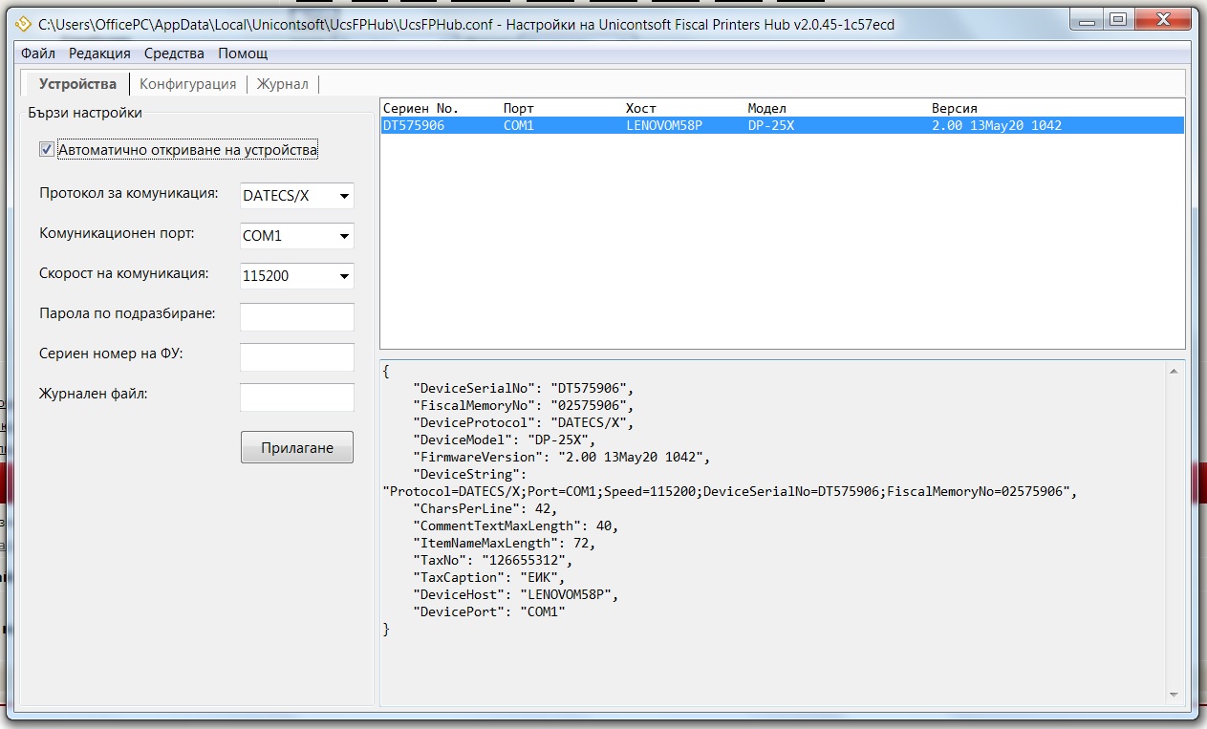Click the LENOVOM58P host cell in device row
Screen dimensions: 1207x729
[664, 125]
